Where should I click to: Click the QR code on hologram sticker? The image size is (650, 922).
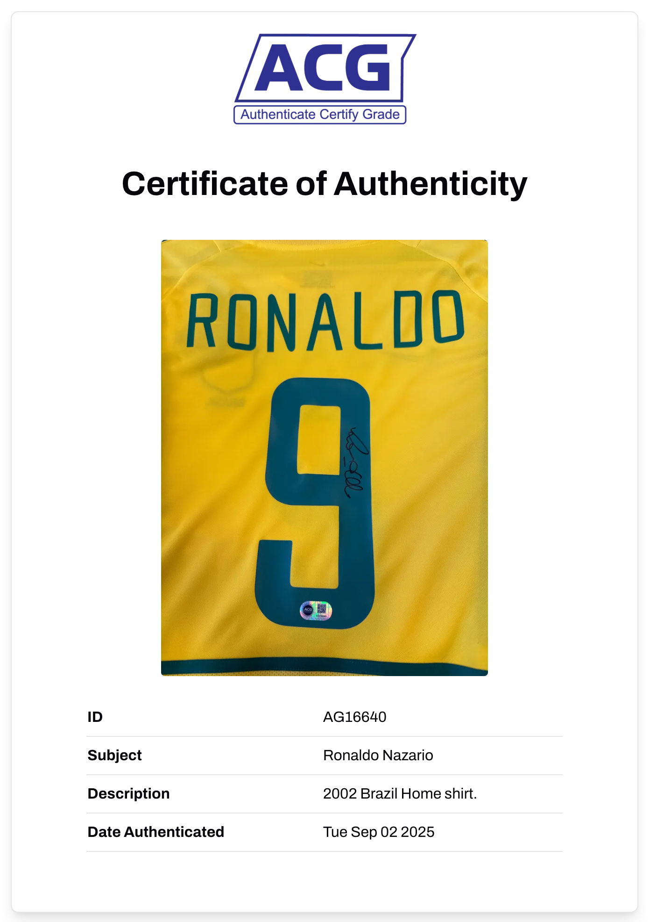click(322, 609)
